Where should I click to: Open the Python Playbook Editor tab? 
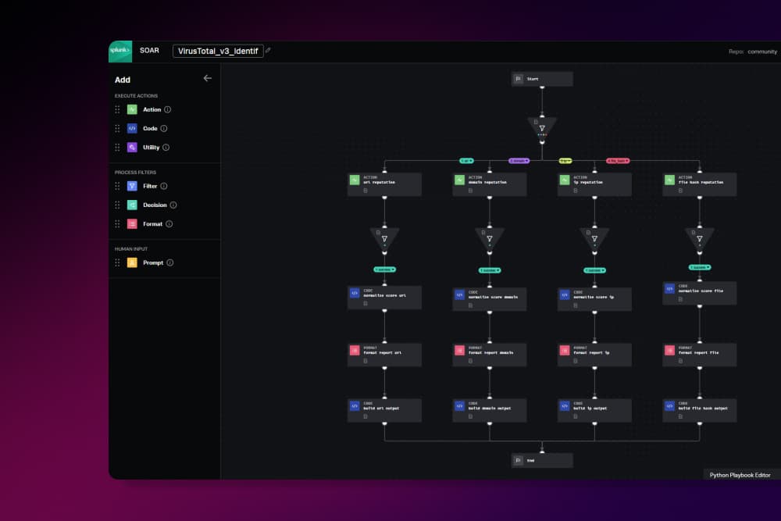tap(740, 474)
